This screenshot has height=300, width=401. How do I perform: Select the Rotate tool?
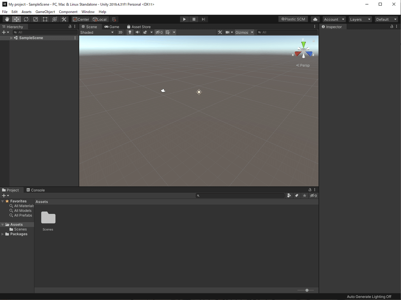coord(26,19)
